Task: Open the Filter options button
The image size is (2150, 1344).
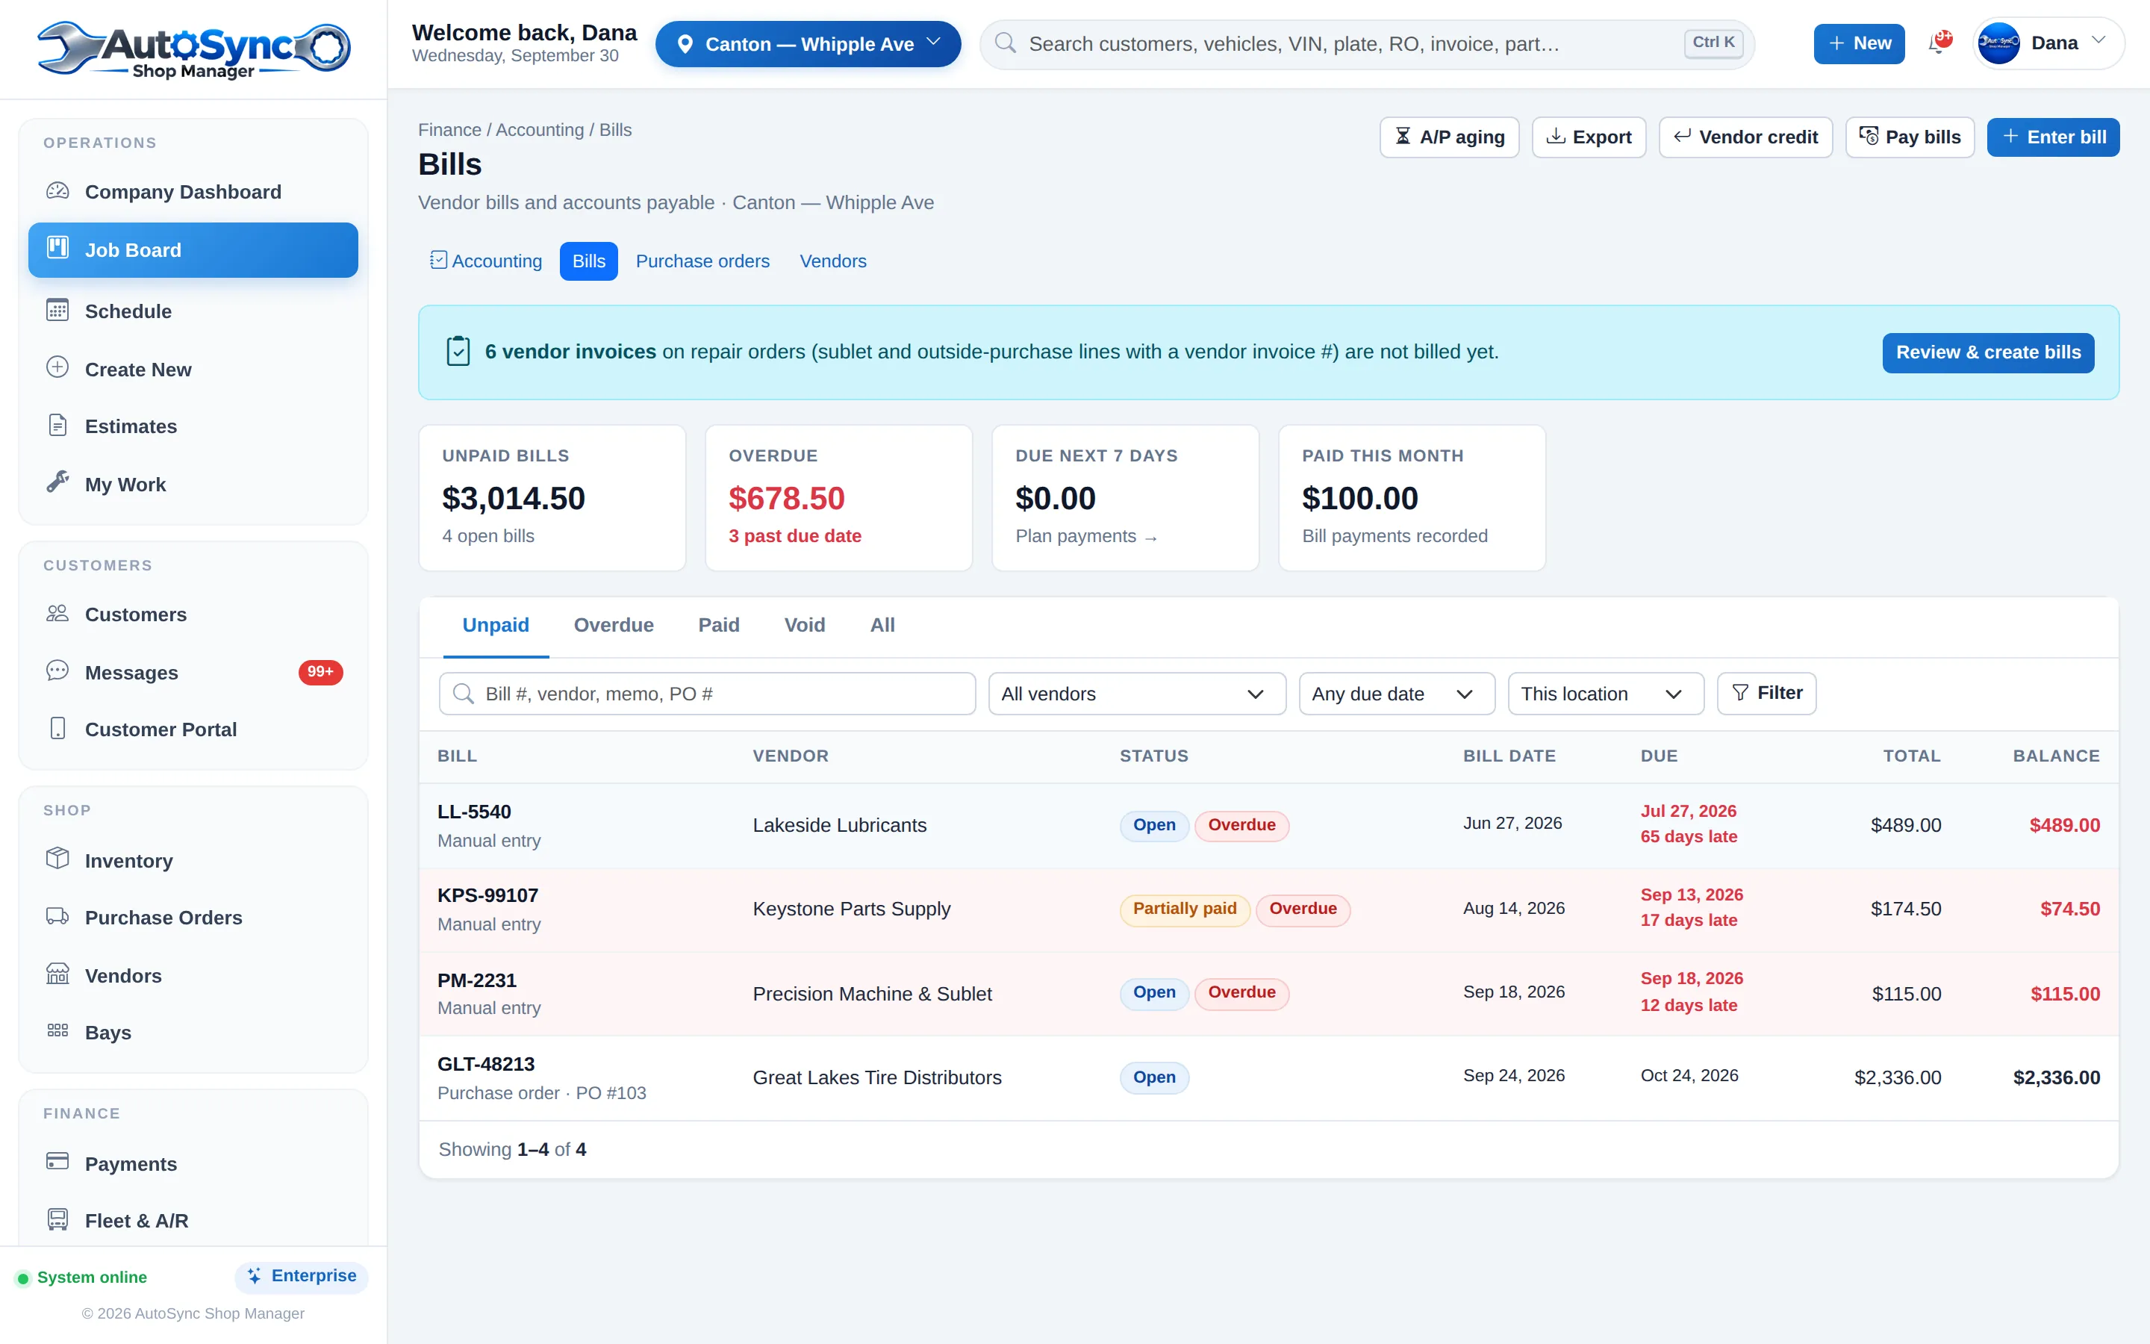Action: [x=1766, y=694]
